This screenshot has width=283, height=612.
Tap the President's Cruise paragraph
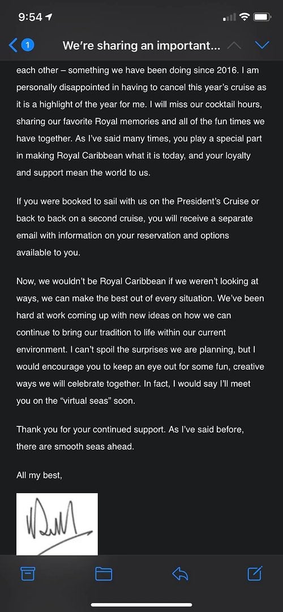pyautogui.click(x=138, y=227)
